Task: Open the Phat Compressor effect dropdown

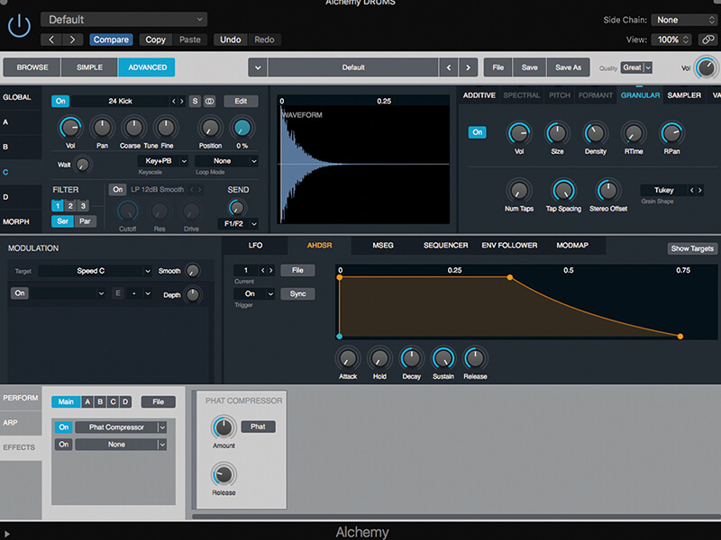Action: [121, 427]
